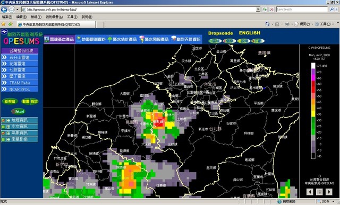Open the Favorites Center star icon

tap(3, 24)
